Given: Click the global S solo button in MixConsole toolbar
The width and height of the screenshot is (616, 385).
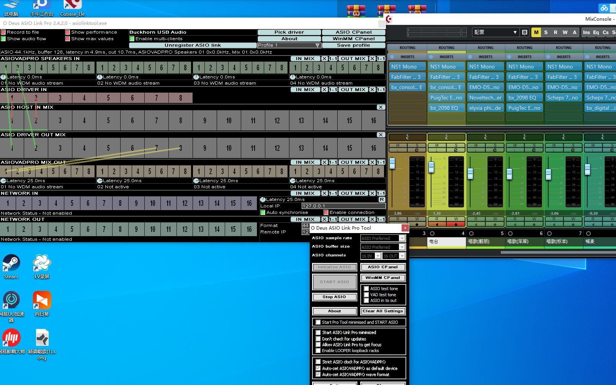Looking at the screenshot, I should (546, 33).
